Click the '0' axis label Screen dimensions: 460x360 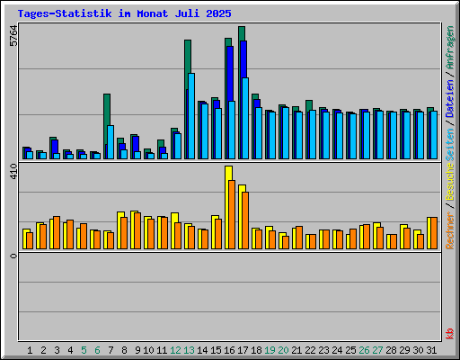coord(13,256)
